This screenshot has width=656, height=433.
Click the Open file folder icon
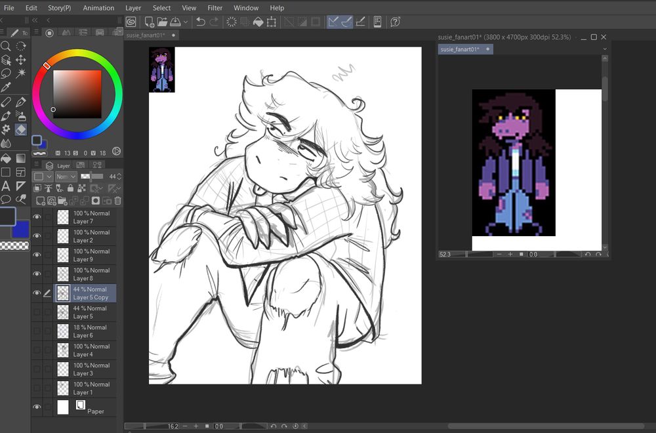pyautogui.click(x=162, y=22)
